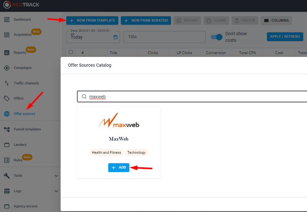
Task: Open the Columns settings button
Action: [x=276, y=20]
